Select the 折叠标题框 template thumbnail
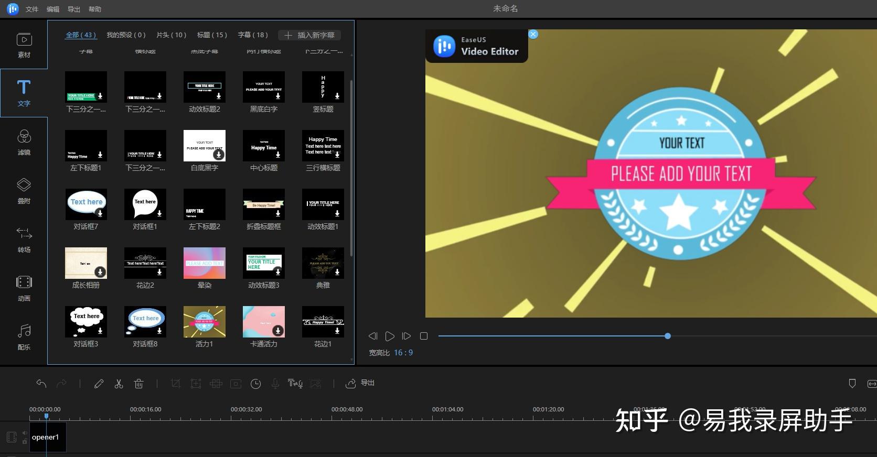Viewport: 877px width, 457px height. tap(264, 204)
